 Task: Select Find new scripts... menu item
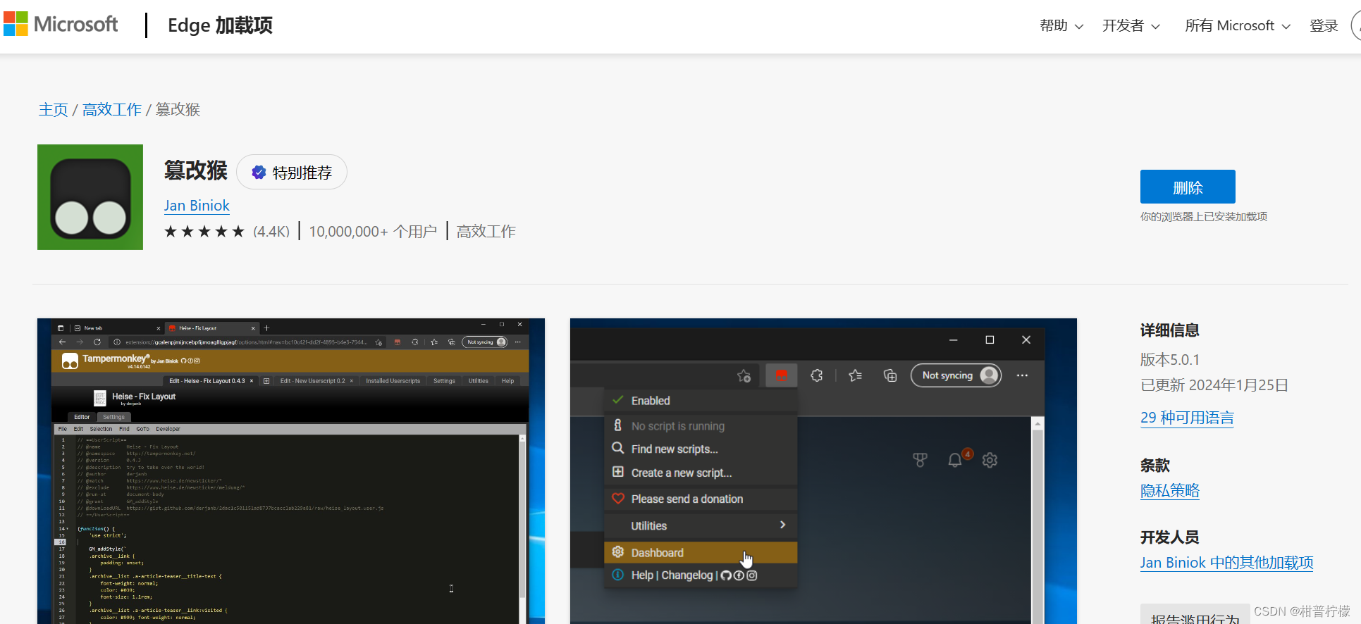701,449
